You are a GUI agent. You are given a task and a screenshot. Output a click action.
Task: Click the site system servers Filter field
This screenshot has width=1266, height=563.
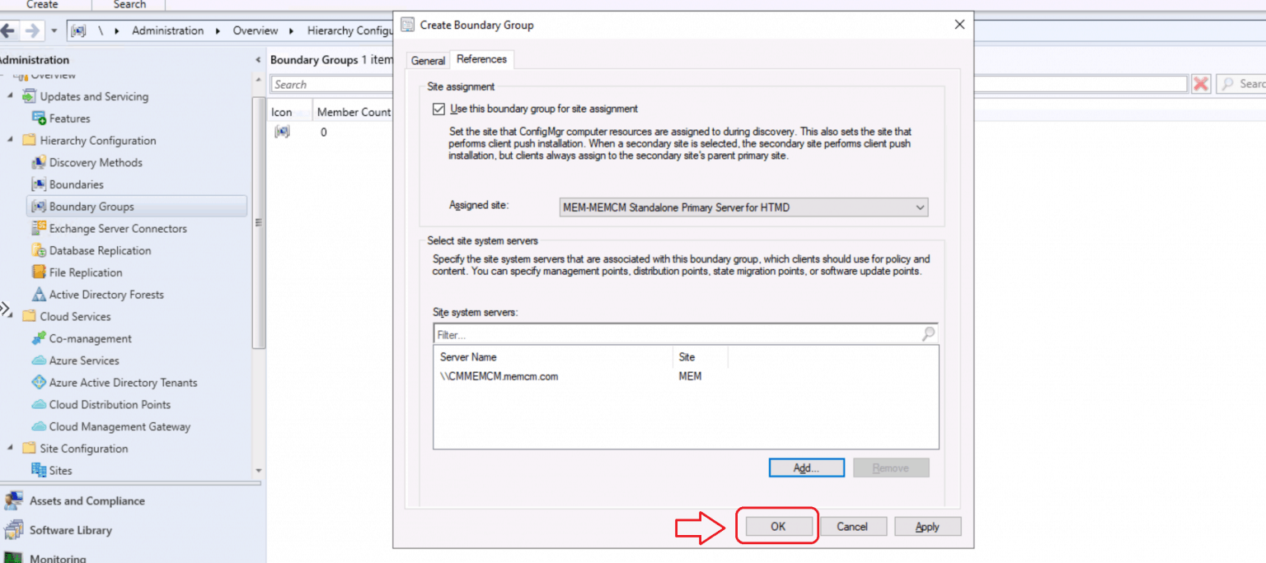676,335
